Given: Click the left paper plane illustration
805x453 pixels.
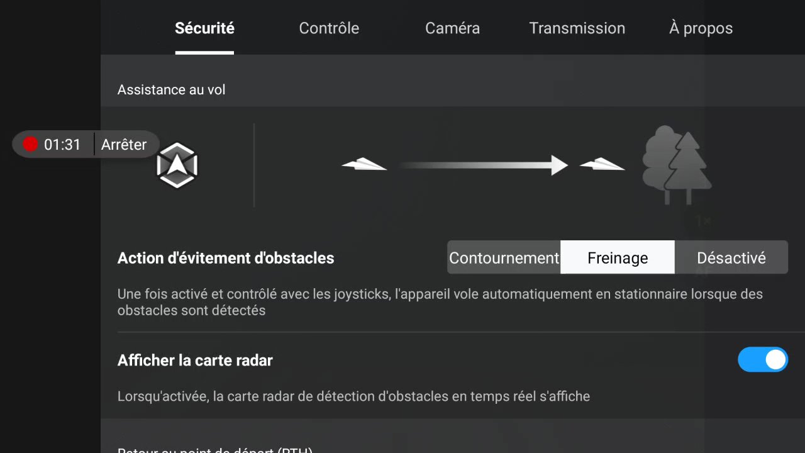Looking at the screenshot, I should (x=364, y=164).
